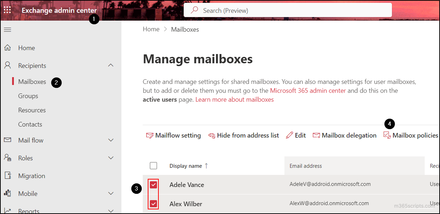440x214 pixels.
Task: Click the Hide from address list eye icon
Action: (x=212, y=135)
